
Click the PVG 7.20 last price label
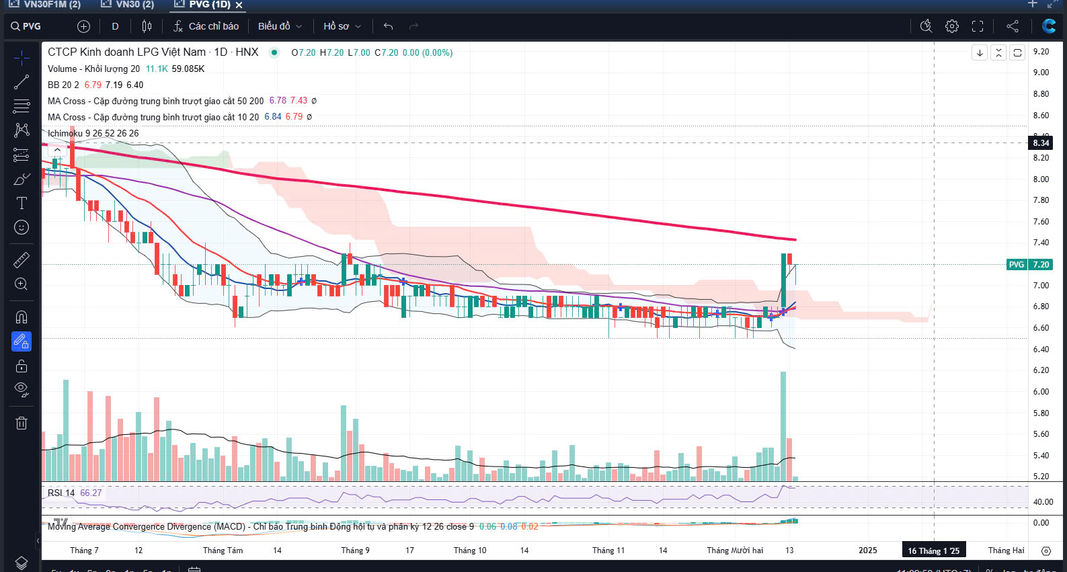[x=1029, y=264]
